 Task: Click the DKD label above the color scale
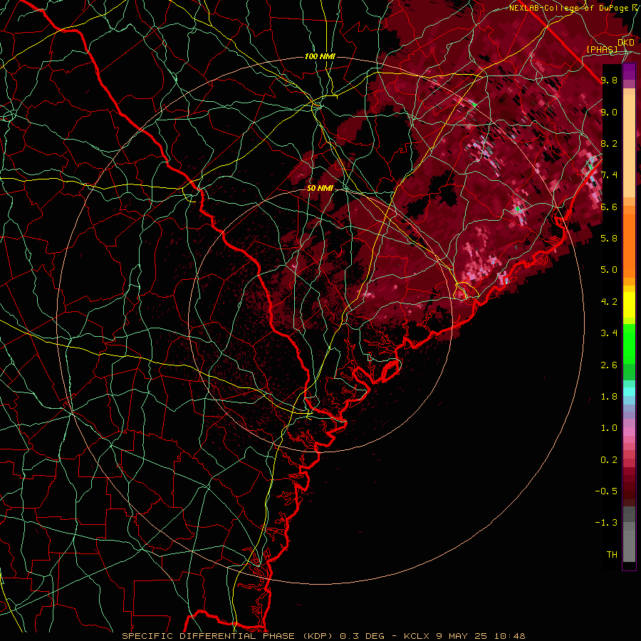[626, 42]
